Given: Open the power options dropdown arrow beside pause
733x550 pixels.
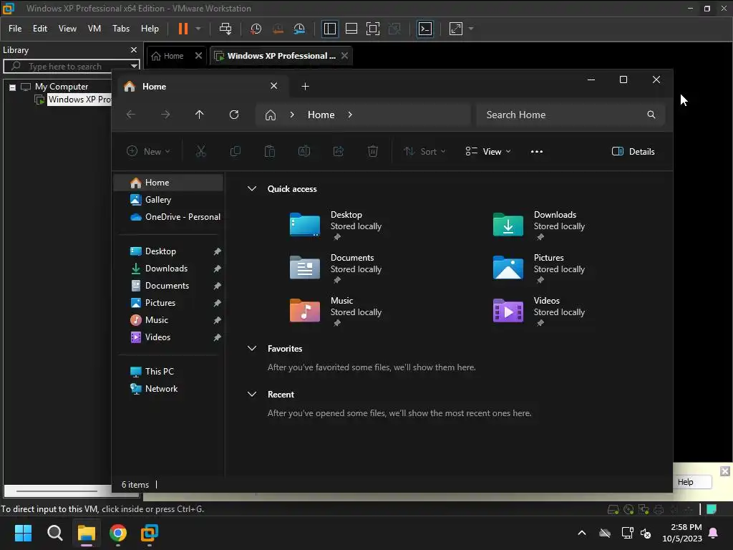Looking at the screenshot, I should (198, 29).
